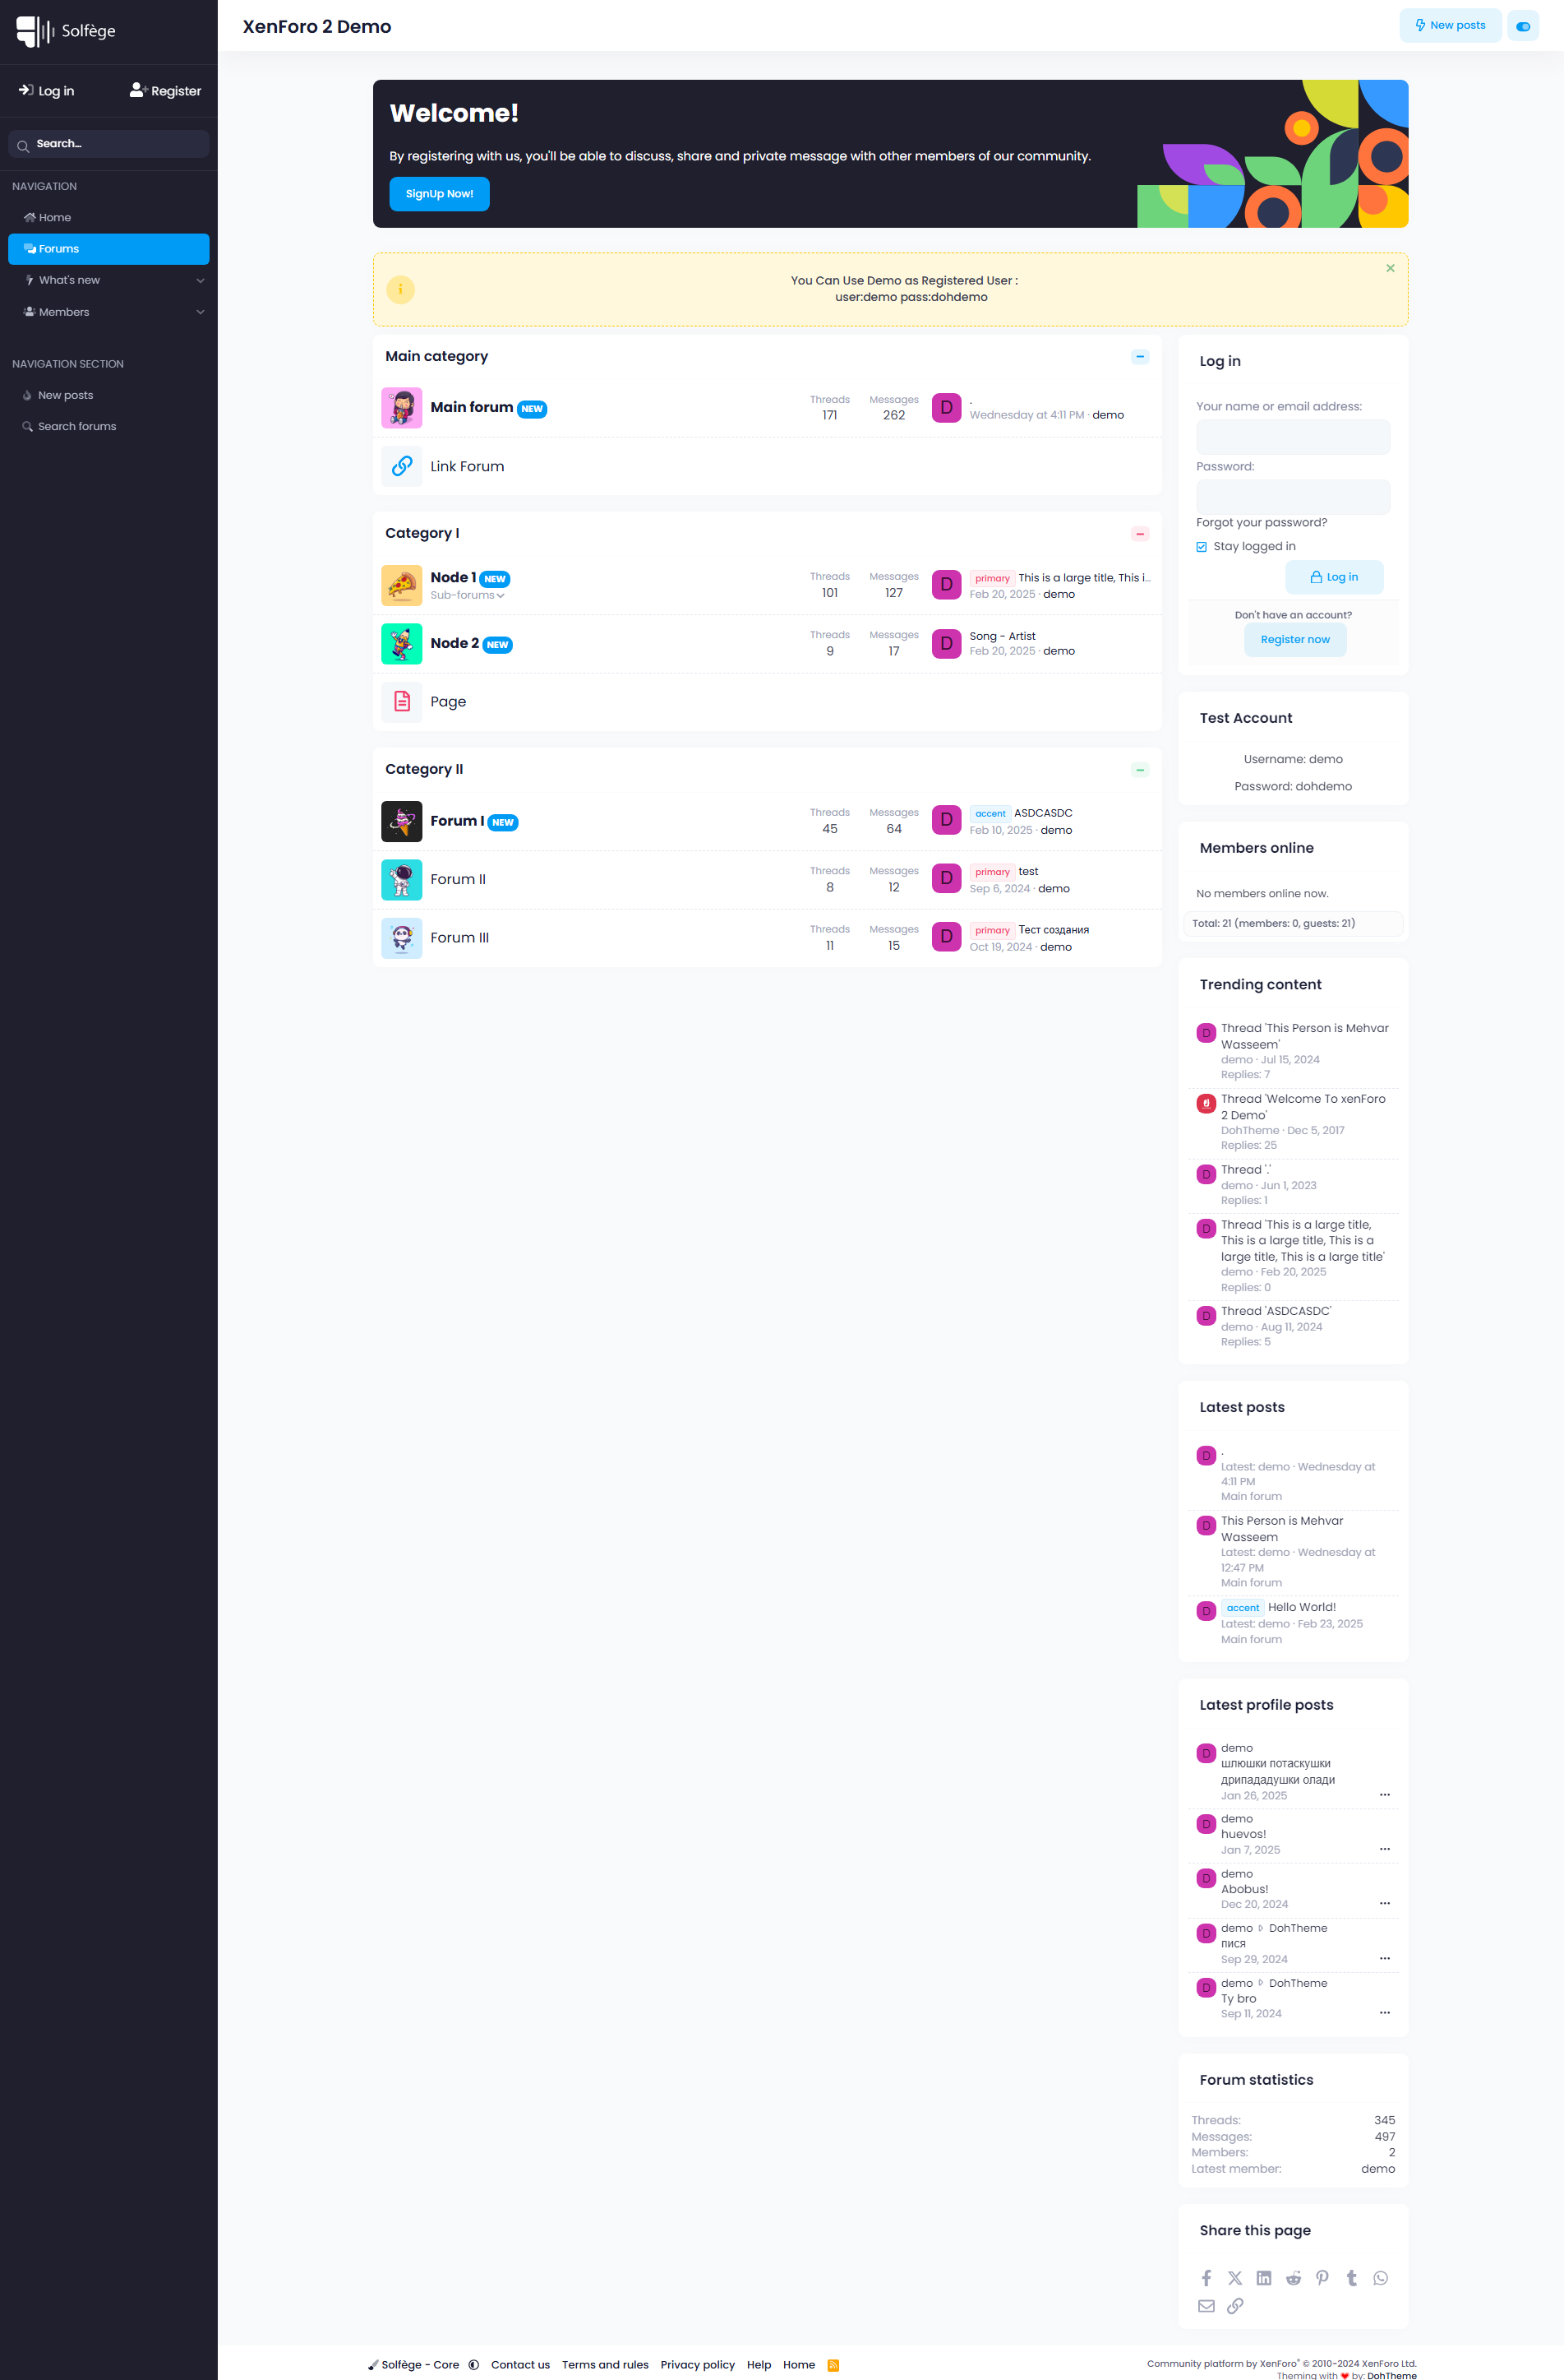Dismiss the yellow demo notice banner
The image size is (1564, 2380).
click(1389, 268)
